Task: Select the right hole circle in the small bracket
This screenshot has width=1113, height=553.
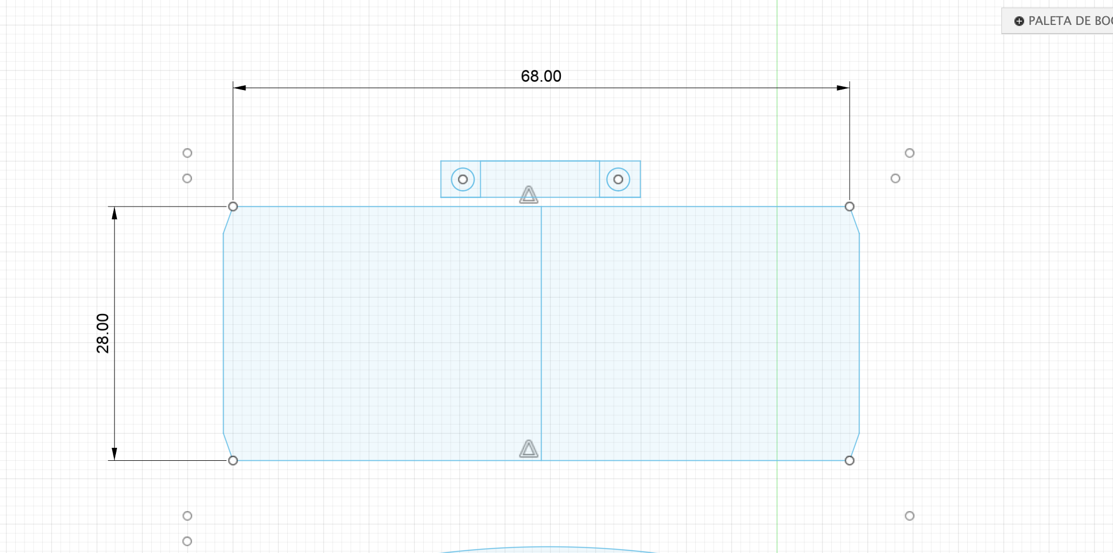Action: tap(618, 179)
